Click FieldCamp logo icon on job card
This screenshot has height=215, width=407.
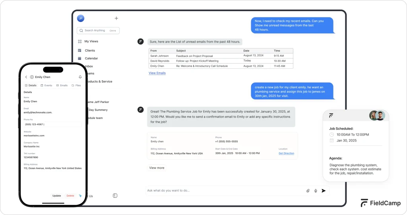coord(331,116)
